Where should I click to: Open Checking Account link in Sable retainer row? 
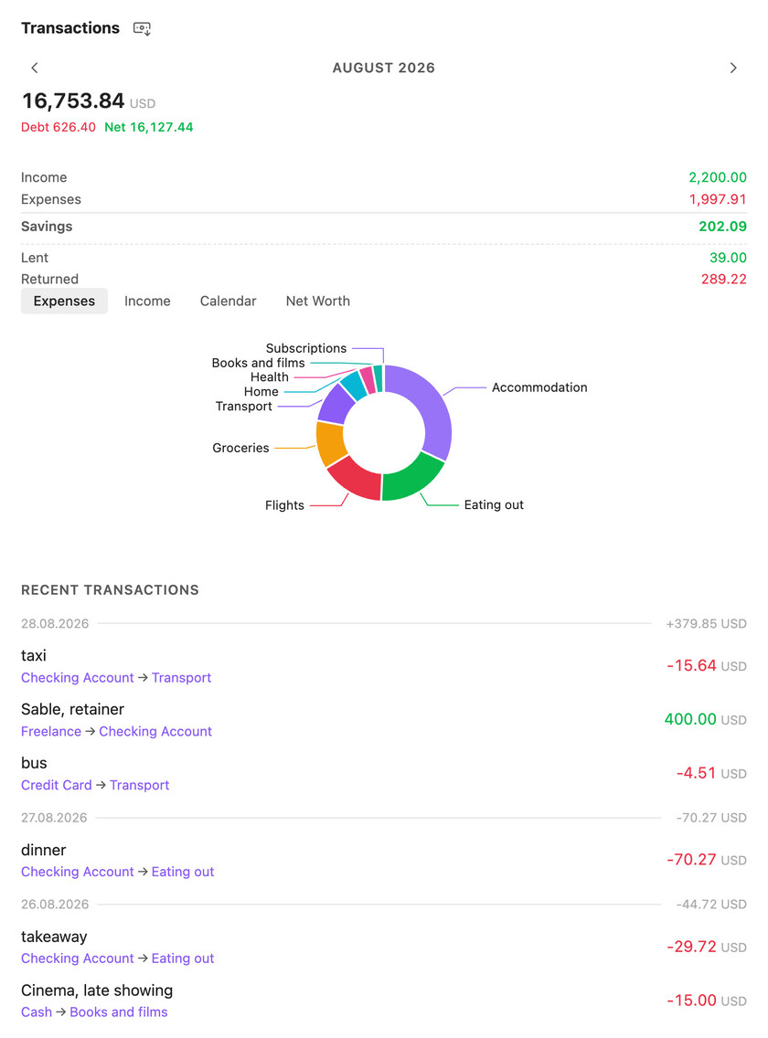click(x=155, y=732)
